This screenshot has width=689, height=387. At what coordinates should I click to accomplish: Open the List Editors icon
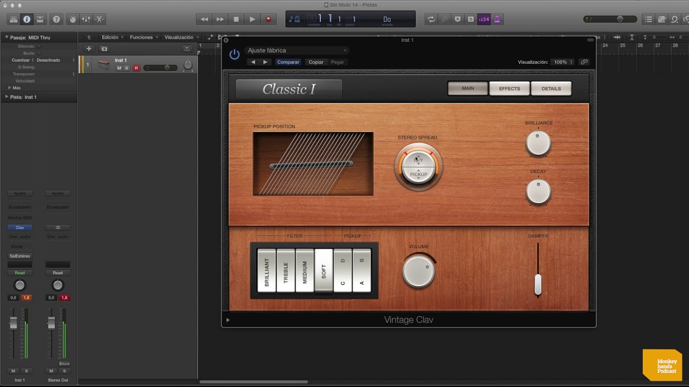click(649, 19)
